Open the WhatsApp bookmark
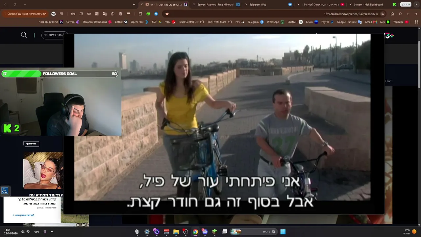Screen dimensions: 421x237 tap(276, 22)
